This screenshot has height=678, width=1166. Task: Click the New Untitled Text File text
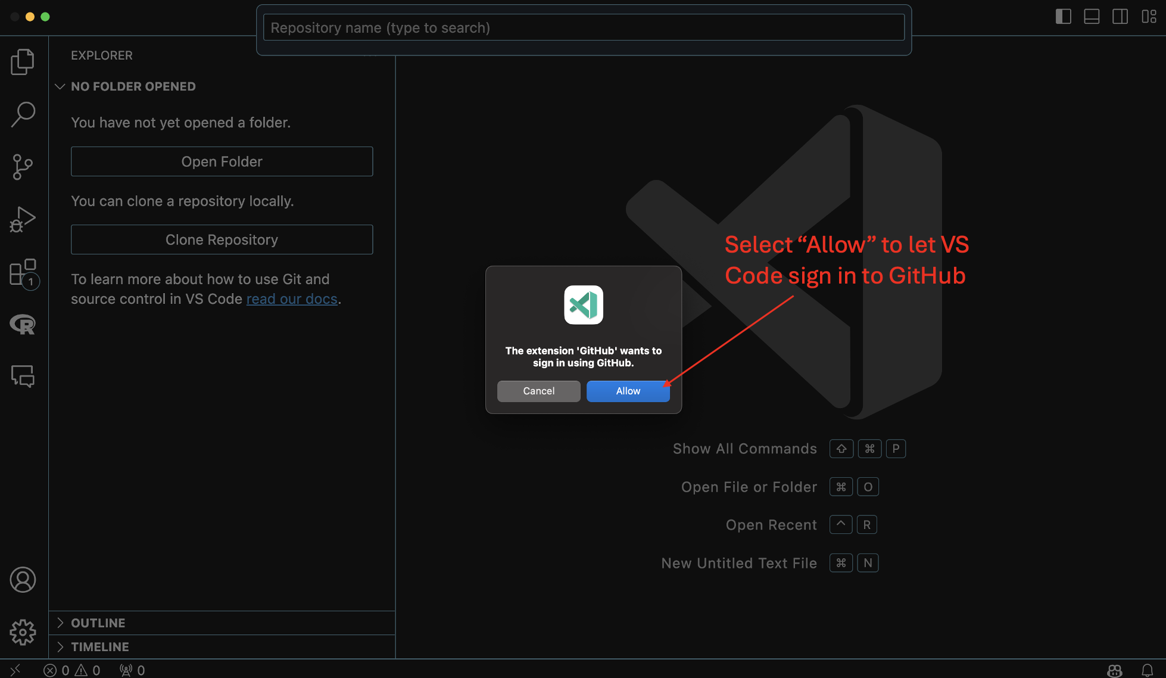(x=739, y=563)
